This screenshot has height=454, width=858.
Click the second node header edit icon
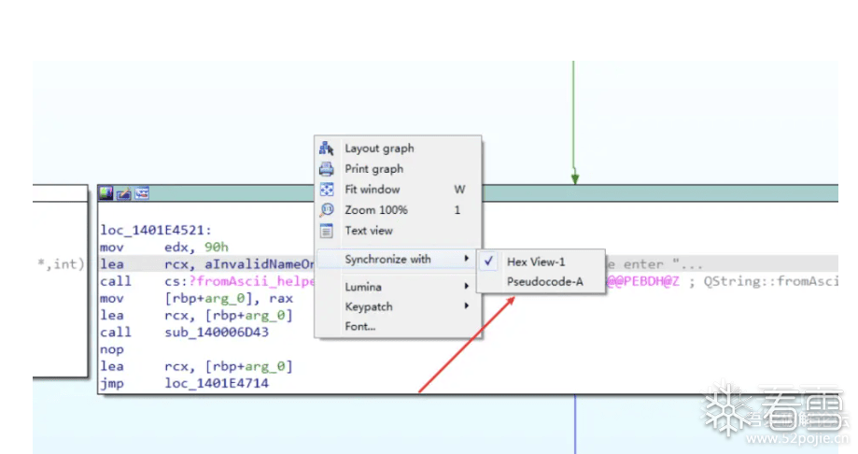pos(123,193)
